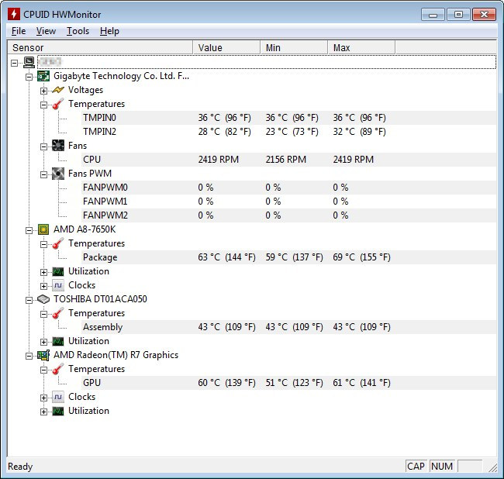Select the FANPWM0 row

288,188
